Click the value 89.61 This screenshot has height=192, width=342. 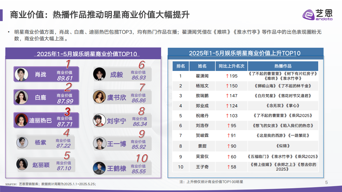point(65,78)
